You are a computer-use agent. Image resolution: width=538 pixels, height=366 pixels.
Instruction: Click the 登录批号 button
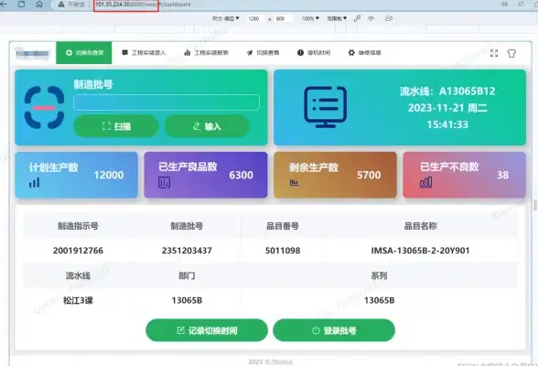(334, 330)
